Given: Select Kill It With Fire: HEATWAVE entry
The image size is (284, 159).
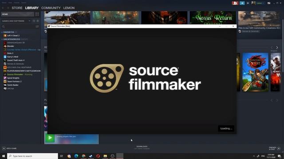Looking at the screenshot, I should (19, 68).
